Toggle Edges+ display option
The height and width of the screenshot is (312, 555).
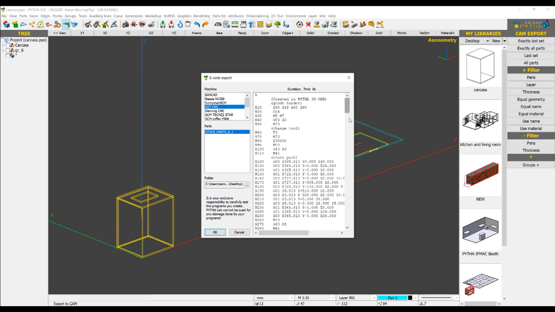click(x=288, y=33)
